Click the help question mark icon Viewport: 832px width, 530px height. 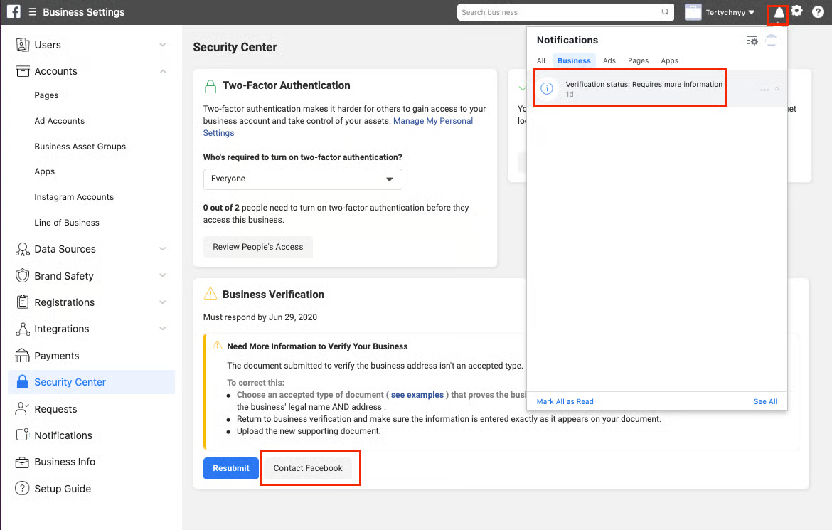pyautogui.click(x=818, y=12)
